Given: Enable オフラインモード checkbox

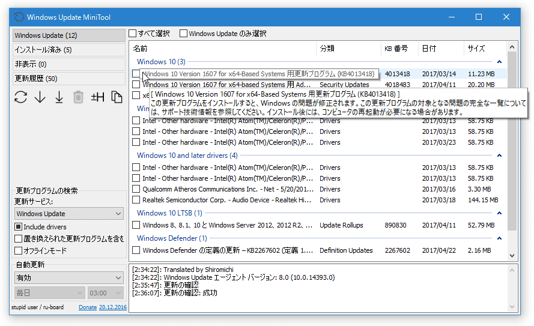Looking at the screenshot, I should click(x=19, y=251).
